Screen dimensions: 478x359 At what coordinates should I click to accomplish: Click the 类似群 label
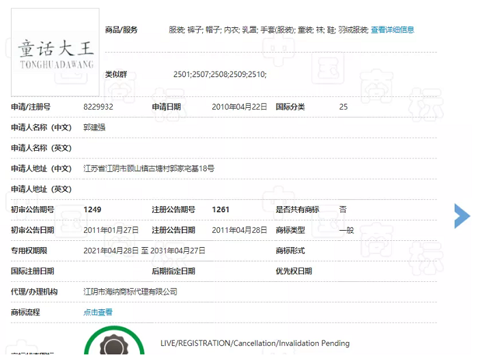[116, 74]
